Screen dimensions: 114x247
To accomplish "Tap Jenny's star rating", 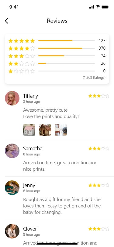I will [99, 186].
